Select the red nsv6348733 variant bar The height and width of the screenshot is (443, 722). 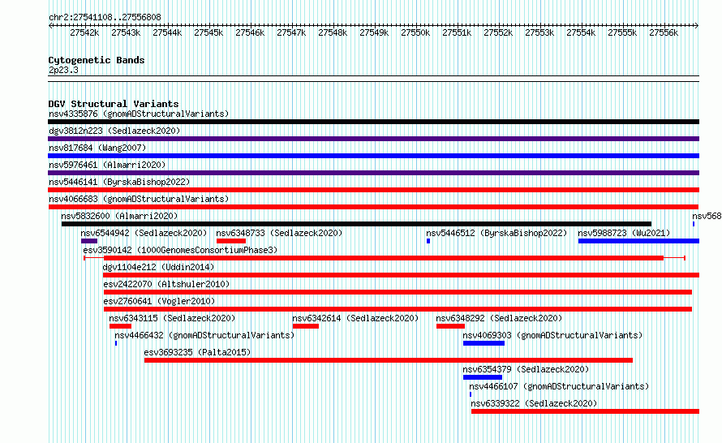tap(231, 241)
